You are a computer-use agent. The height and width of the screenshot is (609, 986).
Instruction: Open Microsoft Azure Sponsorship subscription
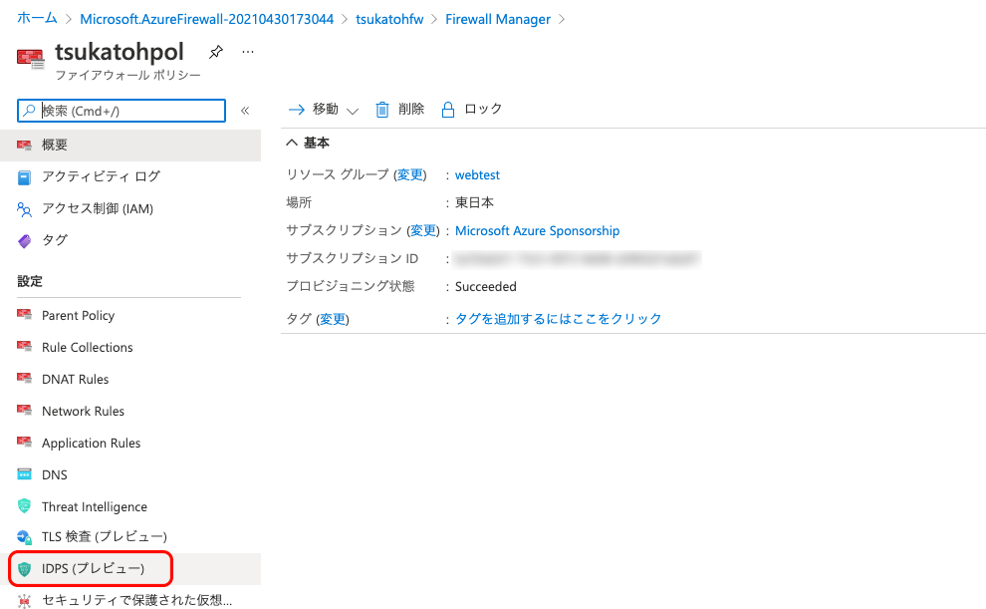[537, 230]
